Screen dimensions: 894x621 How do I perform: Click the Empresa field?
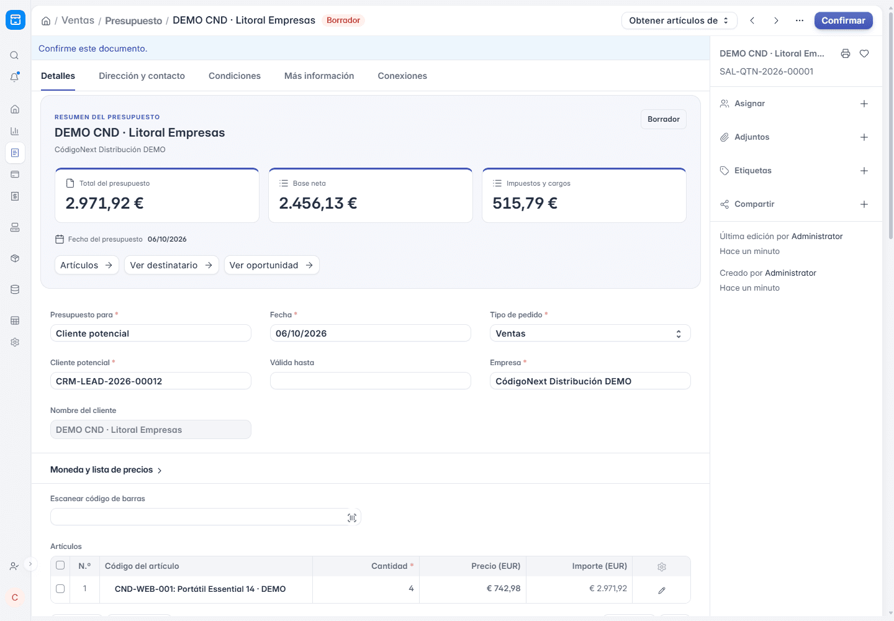point(590,381)
